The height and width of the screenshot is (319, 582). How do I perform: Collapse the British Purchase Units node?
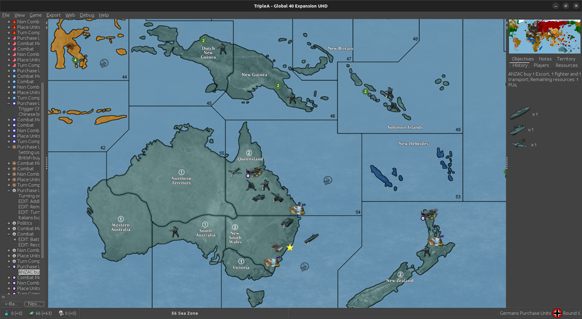(x=9, y=147)
